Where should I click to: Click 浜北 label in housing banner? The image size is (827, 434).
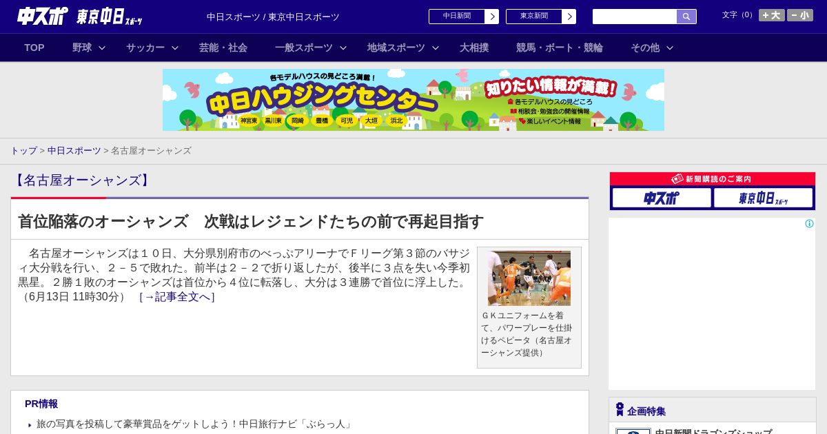pos(396,121)
